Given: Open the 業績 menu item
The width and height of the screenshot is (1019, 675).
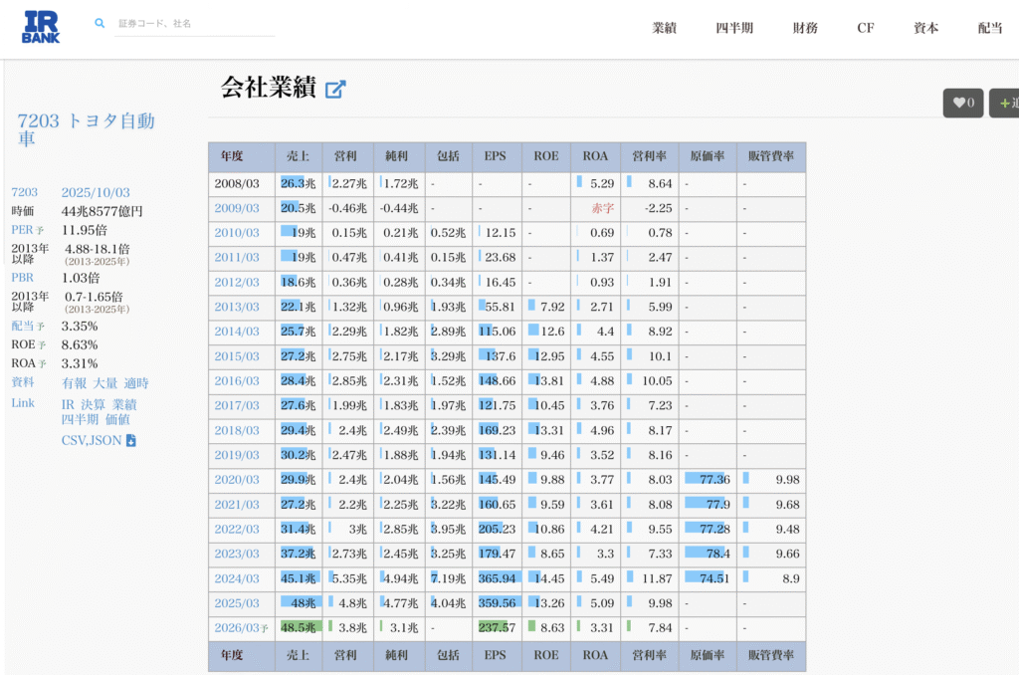Looking at the screenshot, I should pyautogui.click(x=664, y=28).
